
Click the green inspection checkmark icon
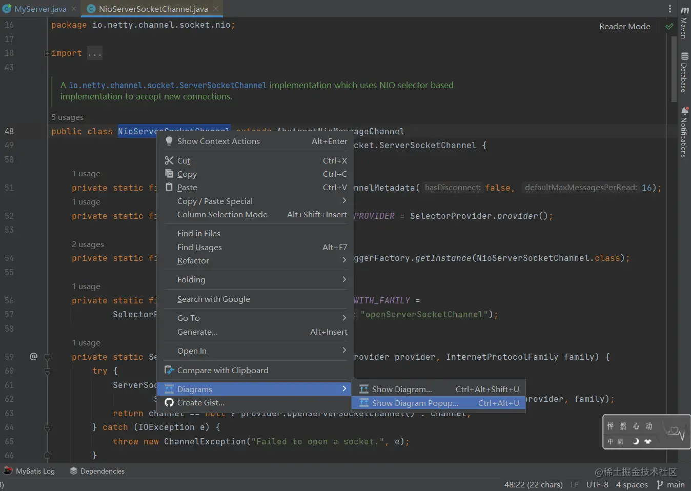[x=669, y=26]
